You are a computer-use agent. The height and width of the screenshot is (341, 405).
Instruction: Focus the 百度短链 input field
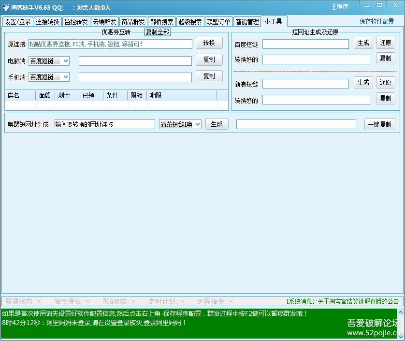click(x=305, y=44)
